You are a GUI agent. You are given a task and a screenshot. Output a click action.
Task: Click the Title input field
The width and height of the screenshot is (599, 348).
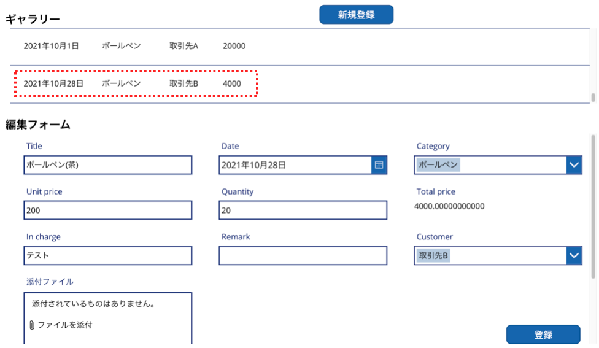(108, 165)
